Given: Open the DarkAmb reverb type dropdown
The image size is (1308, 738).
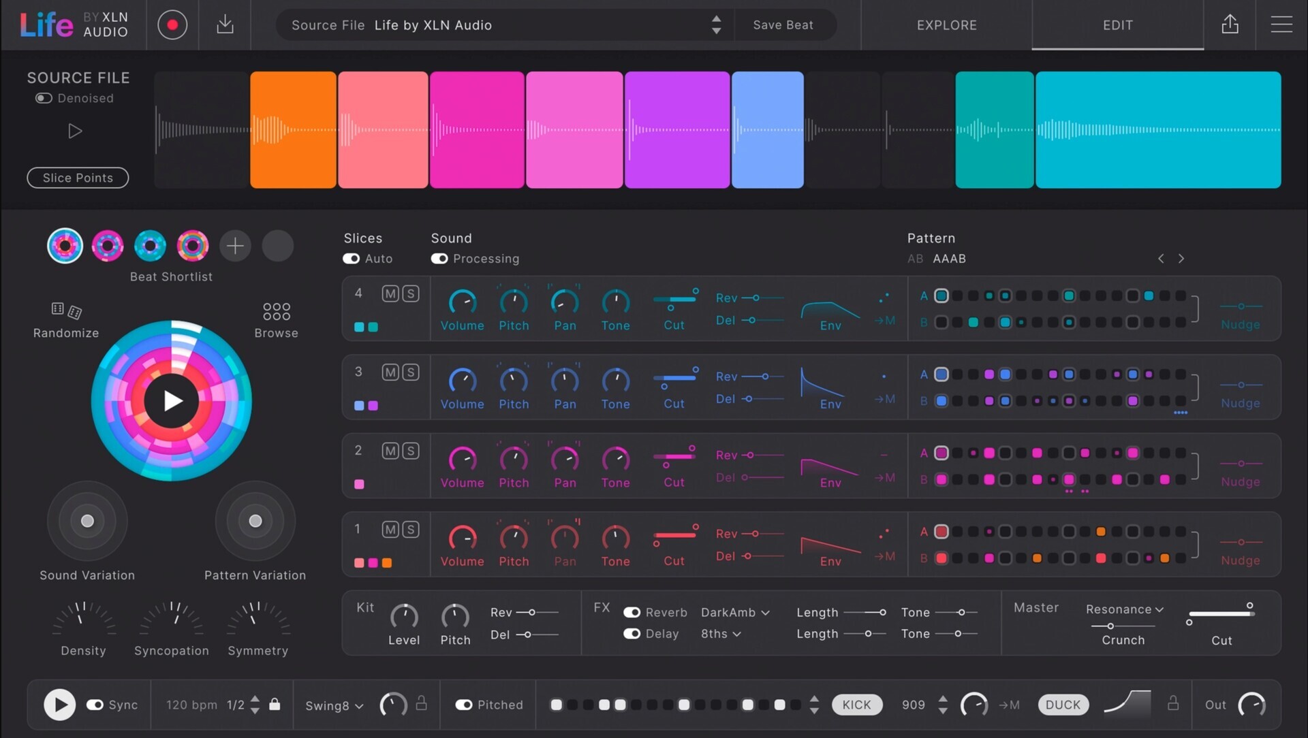Looking at the screenshot, I should pos(735,612).
